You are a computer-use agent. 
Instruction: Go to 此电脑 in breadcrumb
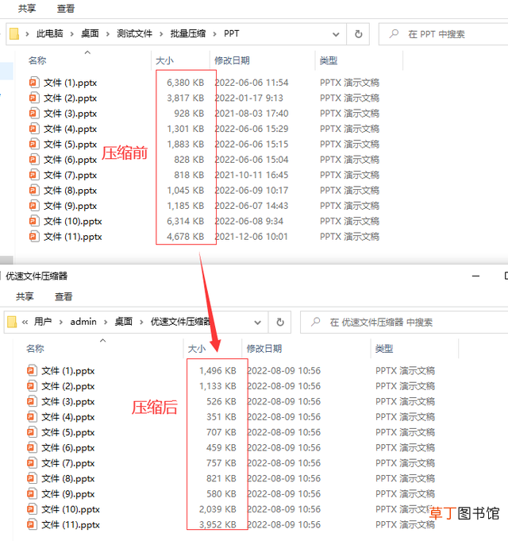click(x=50, y=33)
